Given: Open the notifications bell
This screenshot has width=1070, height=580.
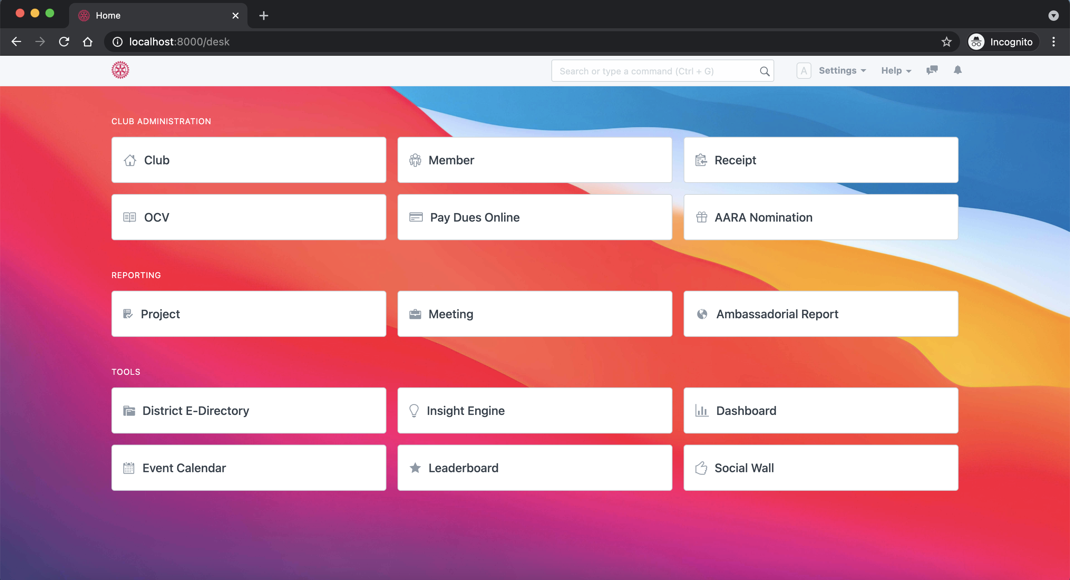Looking at the screenshot, I should click(957, 70).
